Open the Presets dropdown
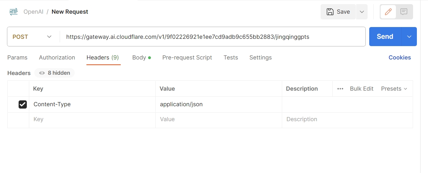The height and width of the screenshot is (173, 428). point(394,89)
